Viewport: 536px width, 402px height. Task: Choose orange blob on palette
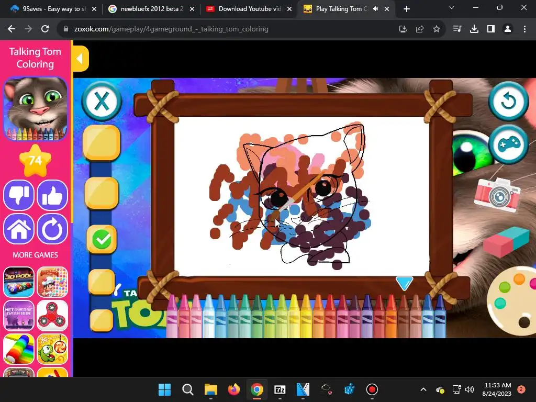519,280
